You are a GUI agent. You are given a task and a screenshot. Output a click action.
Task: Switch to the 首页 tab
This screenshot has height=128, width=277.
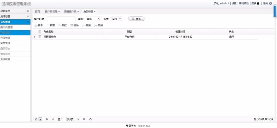pos(37,12)
